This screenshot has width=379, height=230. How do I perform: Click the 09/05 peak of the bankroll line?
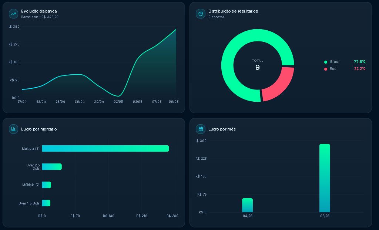pos(176,30)
